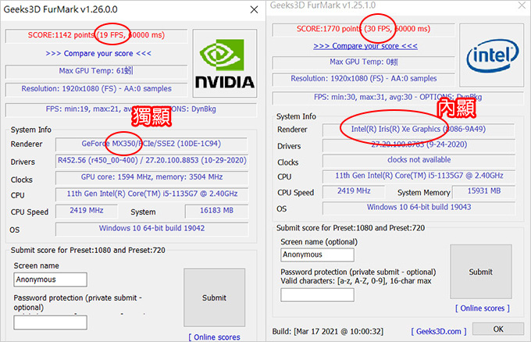
Task: Open underlined Compare your score link in v1.25 window
Action: 365,46
